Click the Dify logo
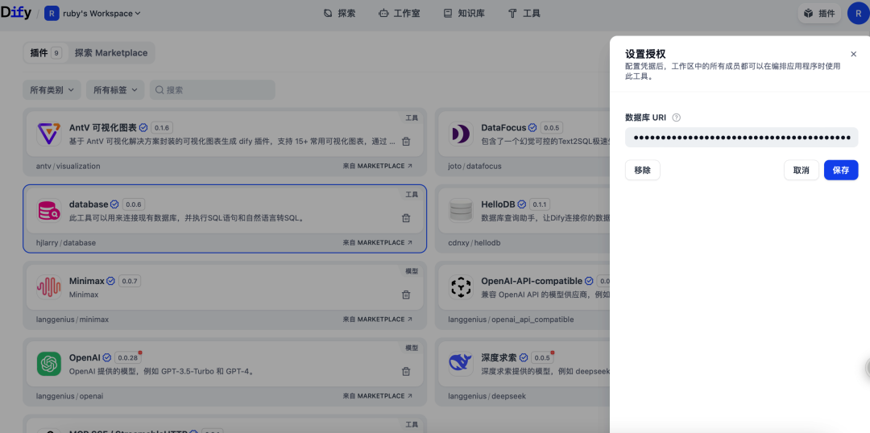870x433 pixels. (15, 13)
